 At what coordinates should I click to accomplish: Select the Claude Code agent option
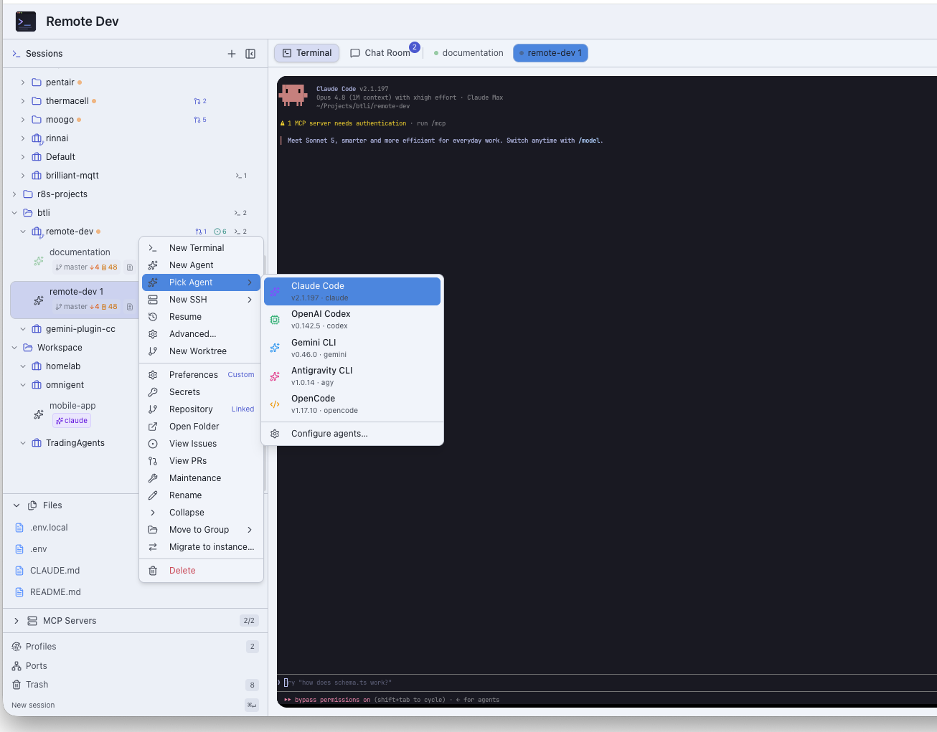click(x=352, y=291)
